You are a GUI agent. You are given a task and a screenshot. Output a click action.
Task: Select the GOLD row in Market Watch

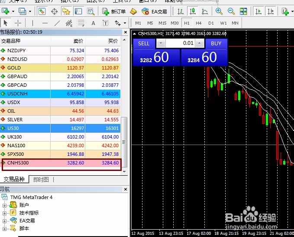point(60,68)
